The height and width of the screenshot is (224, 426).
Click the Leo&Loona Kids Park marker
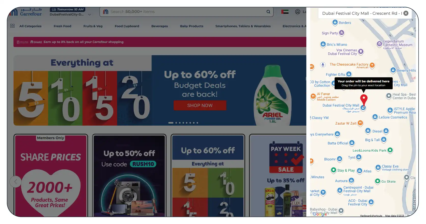coord(390,150)
